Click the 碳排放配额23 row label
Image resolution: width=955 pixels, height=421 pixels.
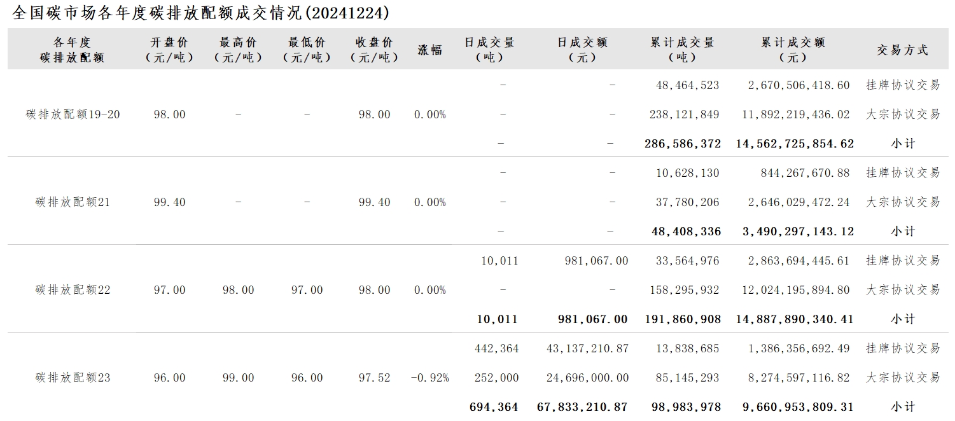tap(73, 378)
